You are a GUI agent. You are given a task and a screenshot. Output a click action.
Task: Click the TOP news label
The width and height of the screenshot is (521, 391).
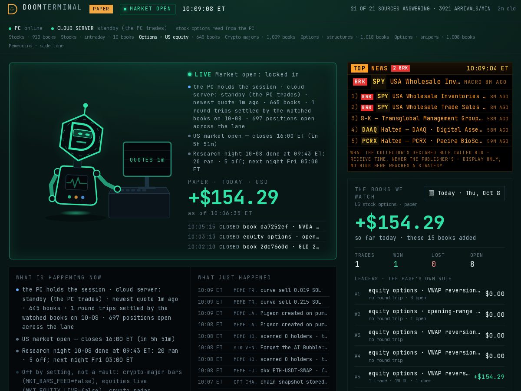click(x=359, y=68)
